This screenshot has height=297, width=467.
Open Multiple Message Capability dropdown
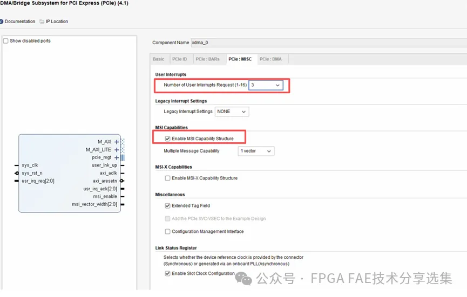[x=256, y=151]
